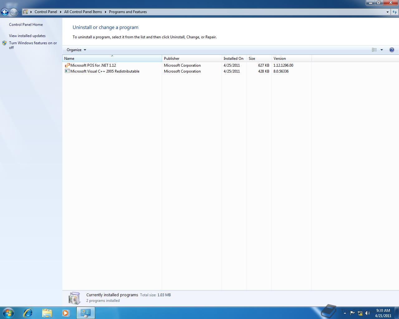Click the volume speaker tray icon

pos(368,313)
